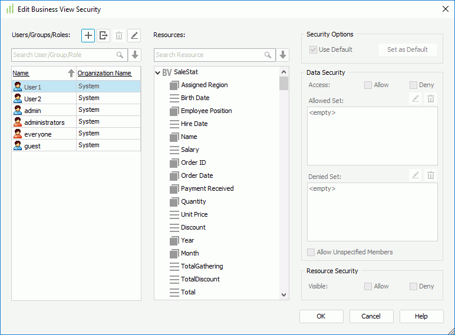
Task: Select the TotalGathering resource item
Action: click(202, 266)
